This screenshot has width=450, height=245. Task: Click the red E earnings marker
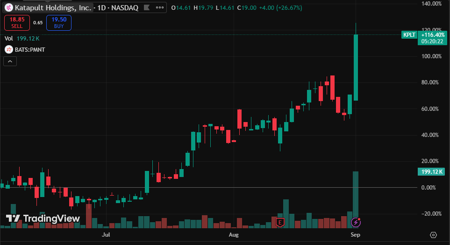[x=280, y=222]
